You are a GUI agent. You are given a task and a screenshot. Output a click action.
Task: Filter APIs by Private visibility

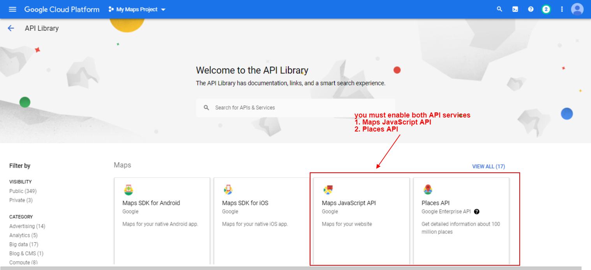pyautogui.click(x=21, y=200)
